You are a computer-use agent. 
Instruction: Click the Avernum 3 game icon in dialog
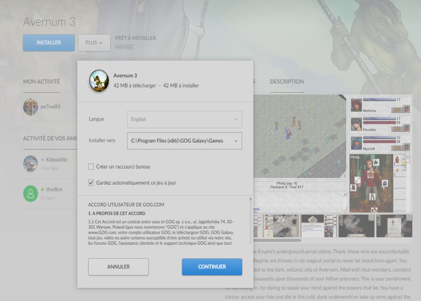pyautogui.click(x=99, y=81)
